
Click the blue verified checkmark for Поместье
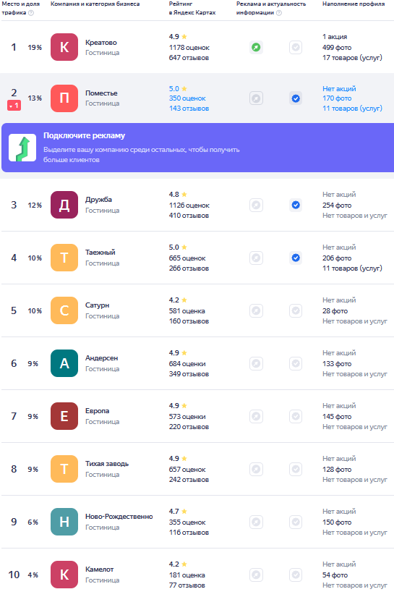pos(296,98)
